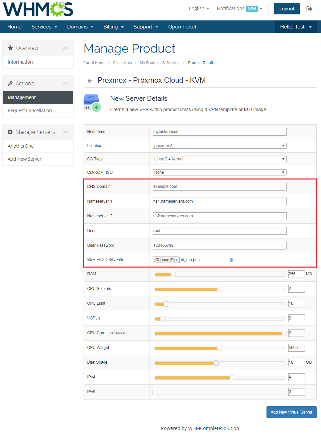Click the logout arrow icon beside Logout
The height and width of the screenshot is (435, 321).
309,9
